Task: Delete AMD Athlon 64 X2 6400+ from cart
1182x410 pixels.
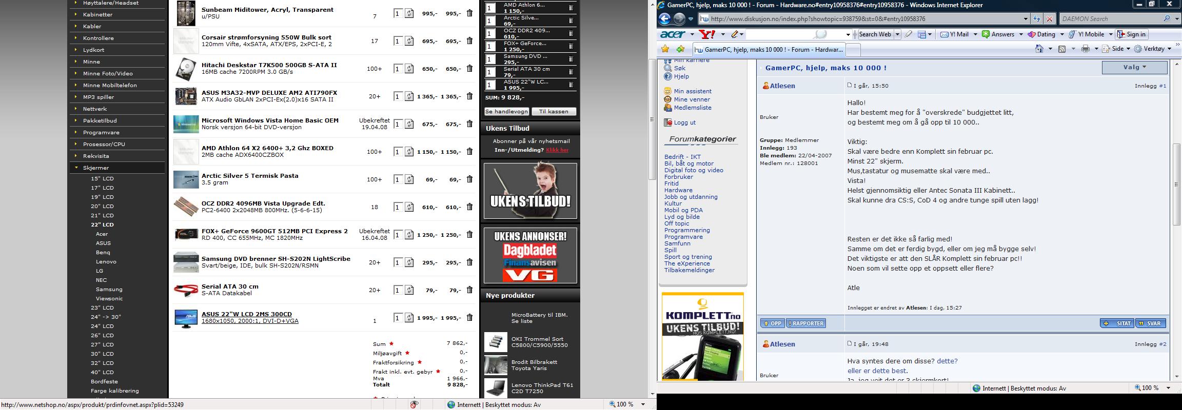Action: pos(469,152)
